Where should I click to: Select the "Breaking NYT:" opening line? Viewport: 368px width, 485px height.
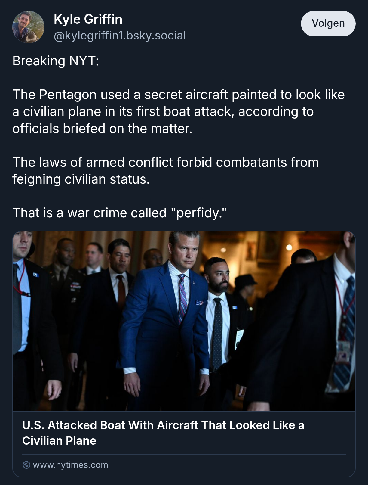tap(56, 61)
